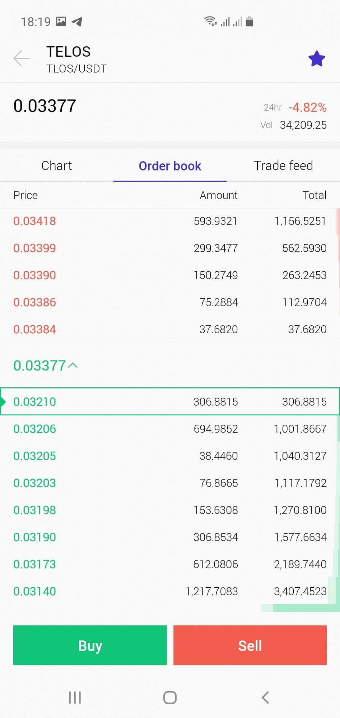340x718 pixels.
Task: Tap the red Sell button
Action: (250, 645)
